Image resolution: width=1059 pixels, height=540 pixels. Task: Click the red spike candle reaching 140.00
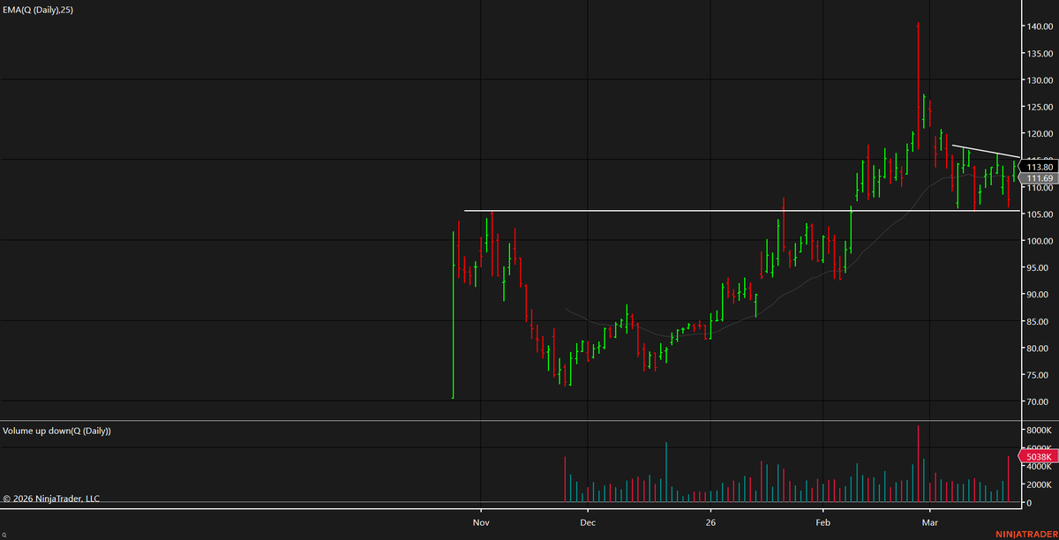click(918, 86)
